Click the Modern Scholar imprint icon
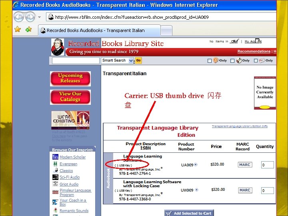Viewport: 288px width, 216px height. pyautogui.click(x=55, y=157)
